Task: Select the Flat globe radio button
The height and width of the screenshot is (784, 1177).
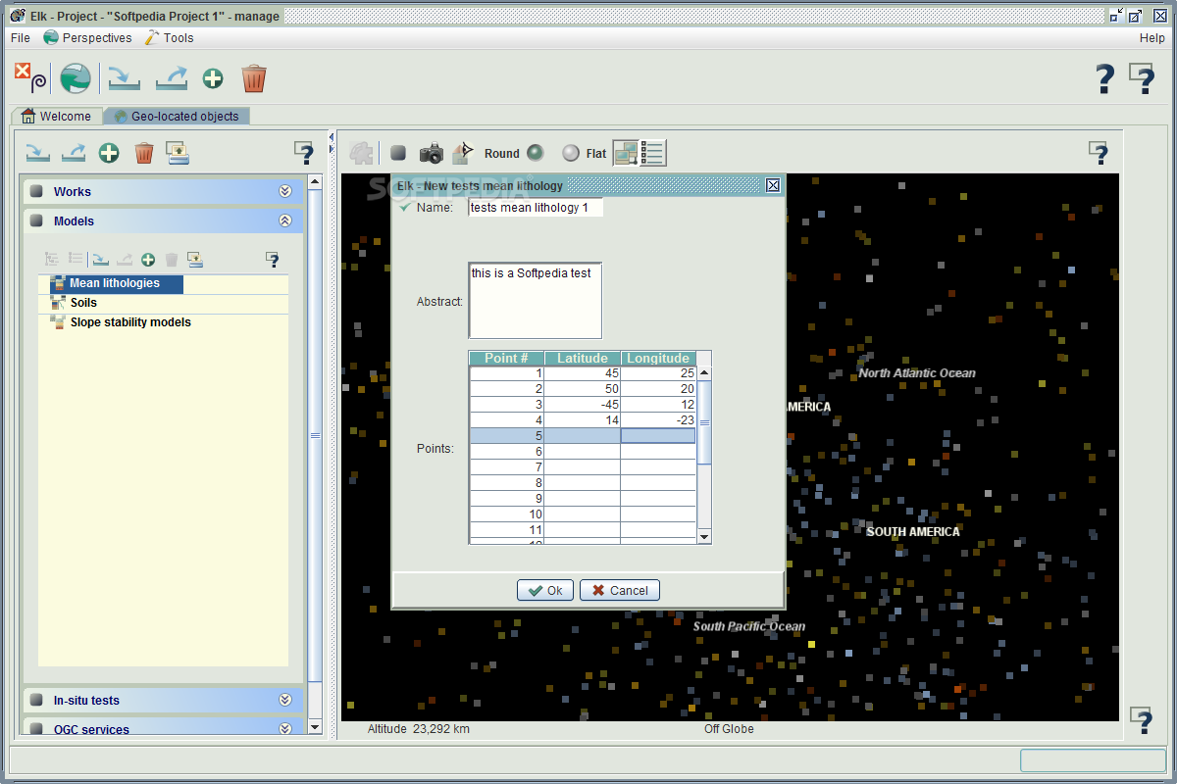Action: pyautogui.click(x=571, y=153)
